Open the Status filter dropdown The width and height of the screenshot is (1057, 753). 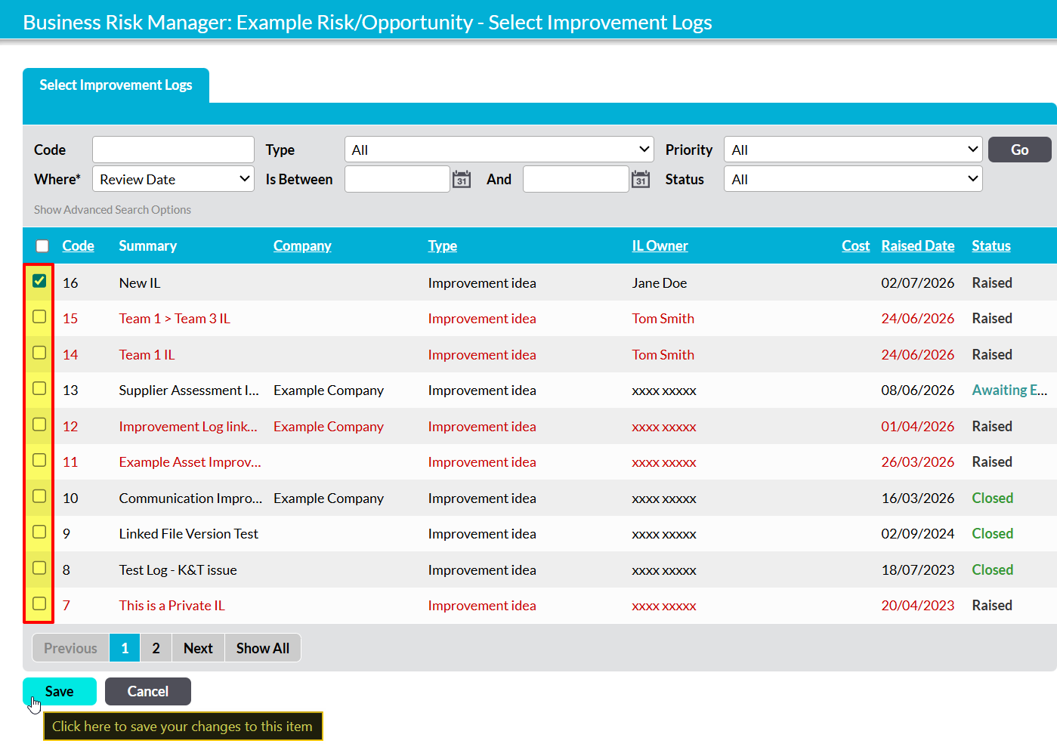(x=853, y=179)
